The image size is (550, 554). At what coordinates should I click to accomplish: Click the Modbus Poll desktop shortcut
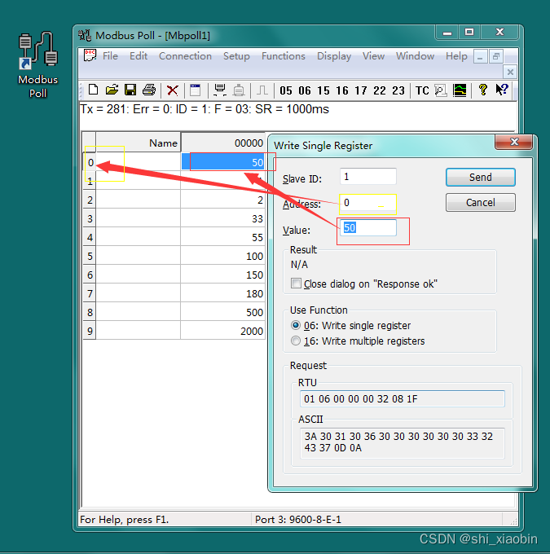pyautogui.click(x=37, y=64)
